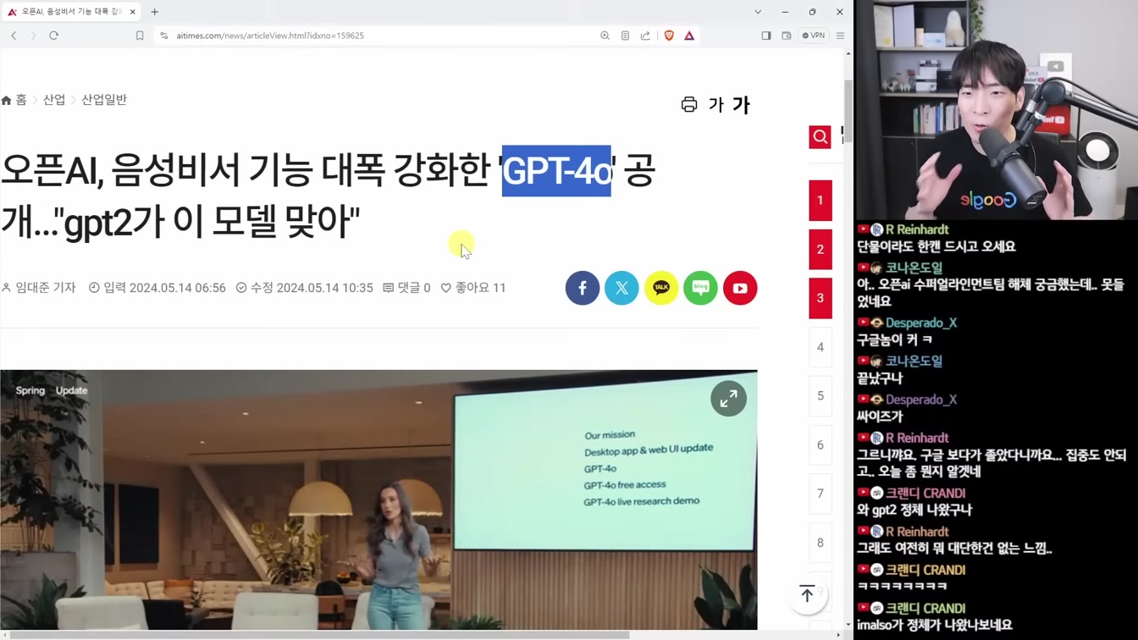Click chat message 와 gpt2 정체 나왔구나
This screenshot has width=1138, height=640.
(914, 510)
